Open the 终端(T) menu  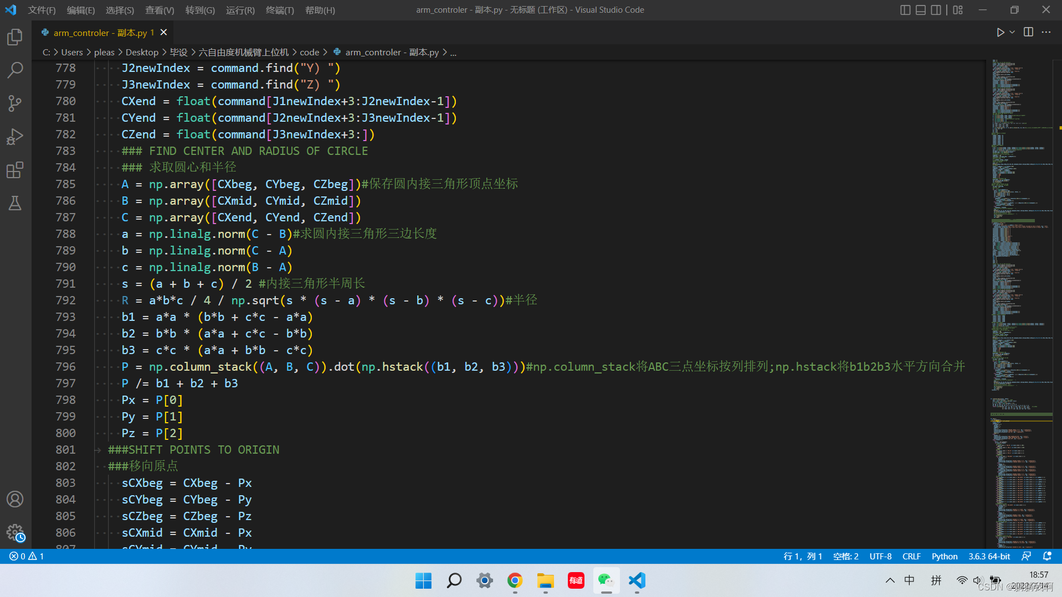pyautogui.click(x=280, y=10)
